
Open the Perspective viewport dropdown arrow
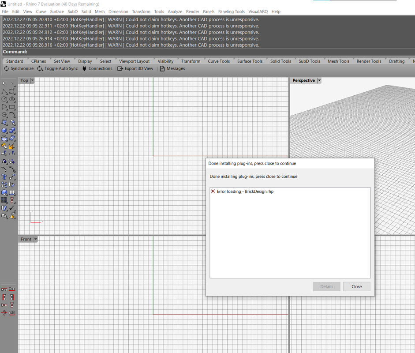319,80
